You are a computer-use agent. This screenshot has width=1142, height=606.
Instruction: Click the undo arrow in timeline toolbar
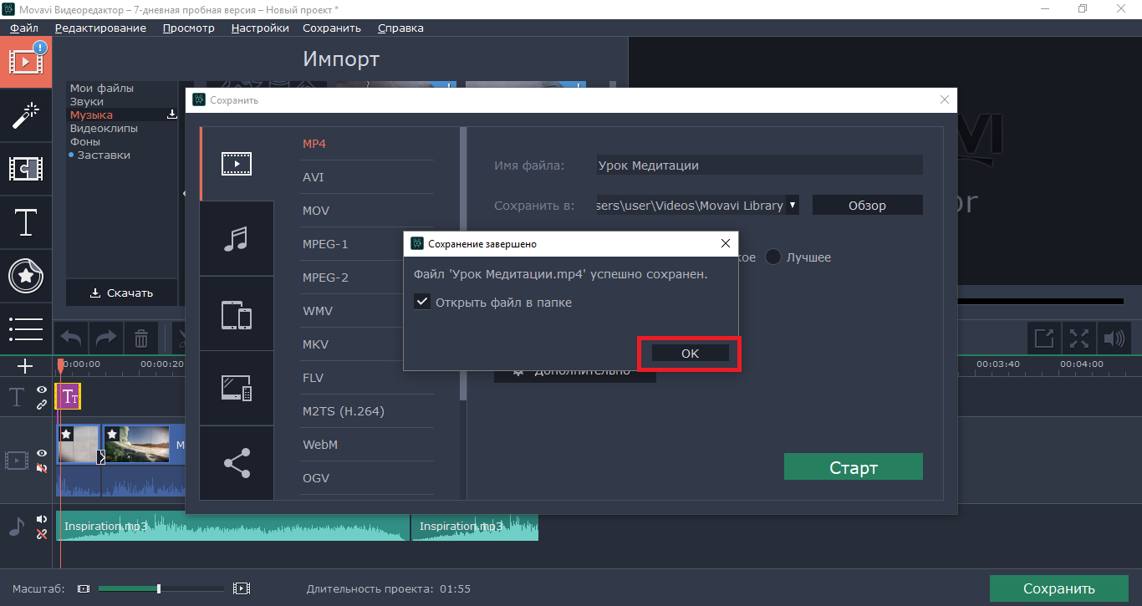click(71, 339)
